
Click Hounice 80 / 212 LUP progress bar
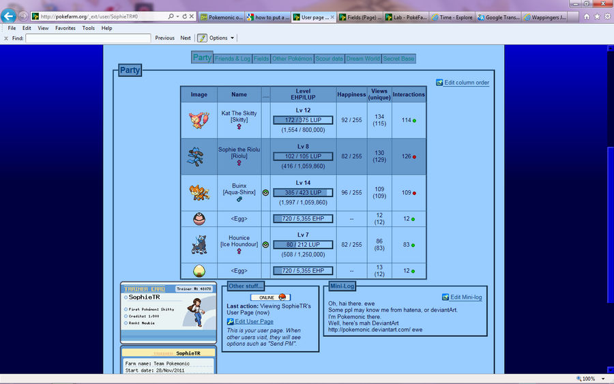(303, 245)
